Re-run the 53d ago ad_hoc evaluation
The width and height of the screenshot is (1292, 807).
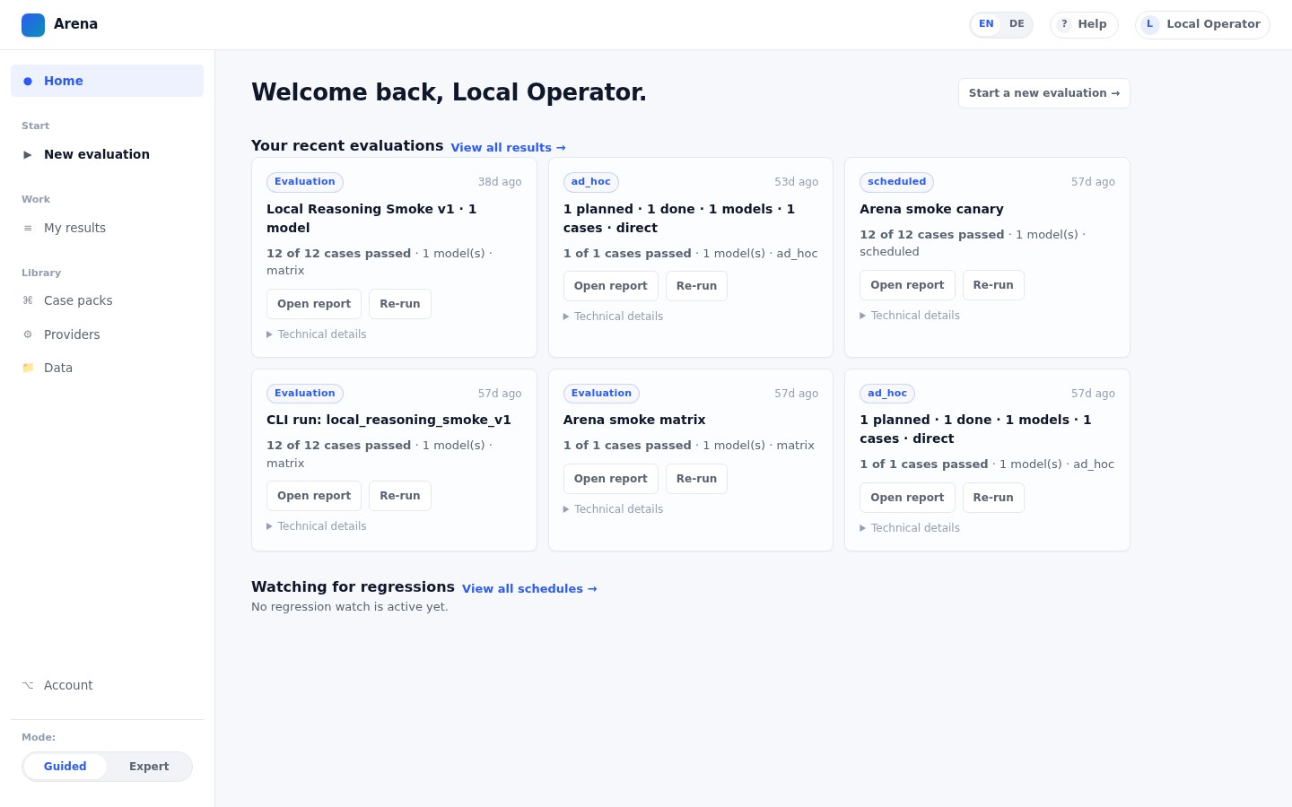(696, 286)
